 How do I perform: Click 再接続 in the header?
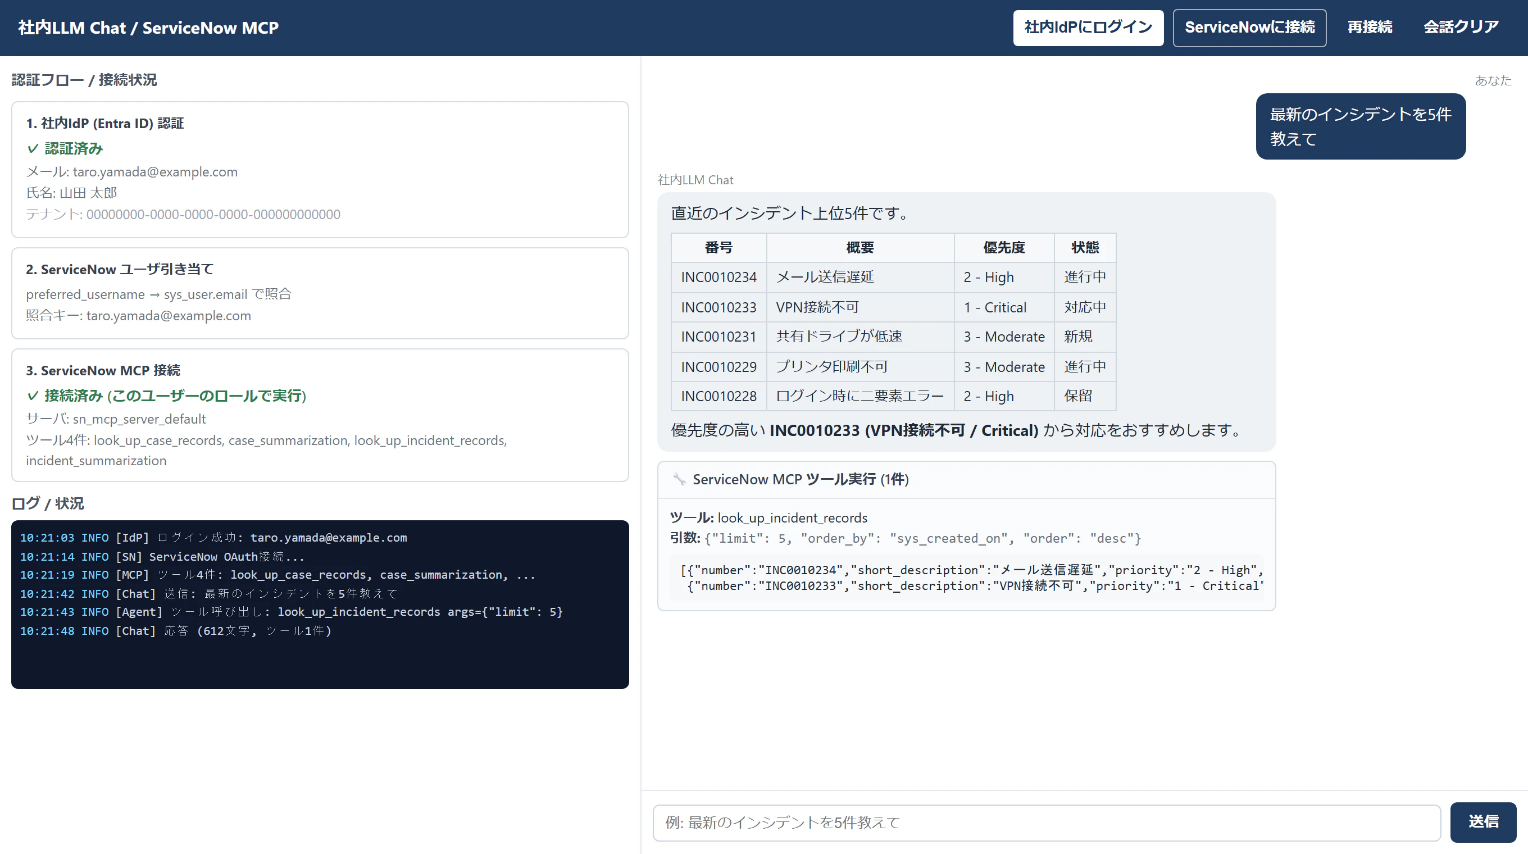click(1369, 28)
